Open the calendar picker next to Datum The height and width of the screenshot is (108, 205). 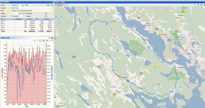pos(22,5)
